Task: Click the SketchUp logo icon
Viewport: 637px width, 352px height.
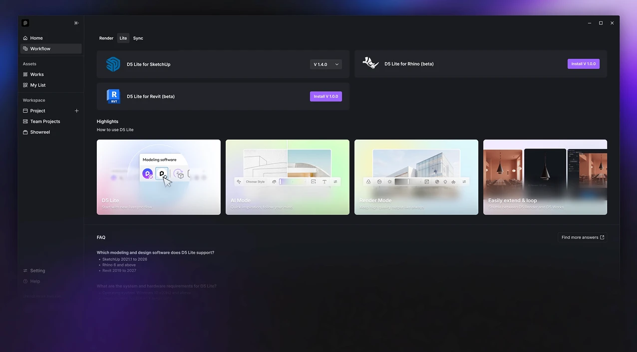Action: (x=113, y=64)
